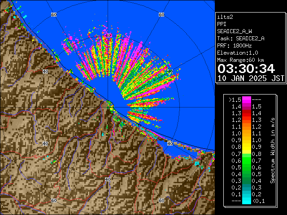Click the 40 range label due north over the sea echoes
The width and height of the screenshot is (287, 215).
point(108,35)
